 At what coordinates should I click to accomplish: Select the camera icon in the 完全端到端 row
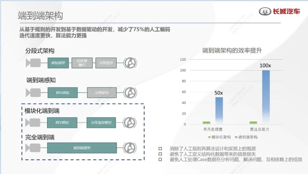tap(33, 148)
